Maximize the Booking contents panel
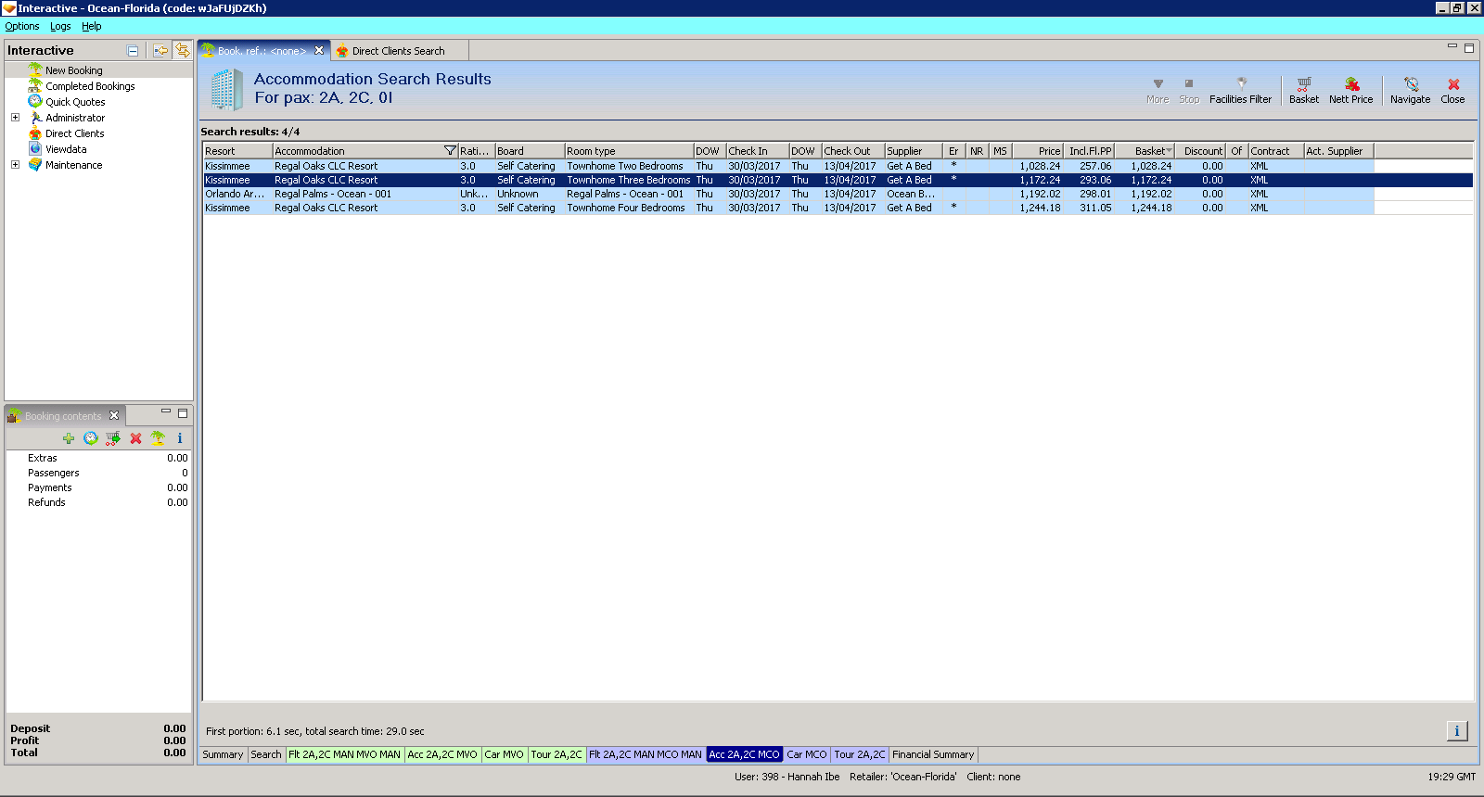Image resolution: width=1484 pixels, height=797 pixels. click(x=183, y=413)
